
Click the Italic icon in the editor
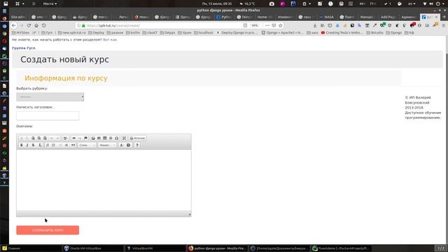pyautogui.click(x=27, y=145)
